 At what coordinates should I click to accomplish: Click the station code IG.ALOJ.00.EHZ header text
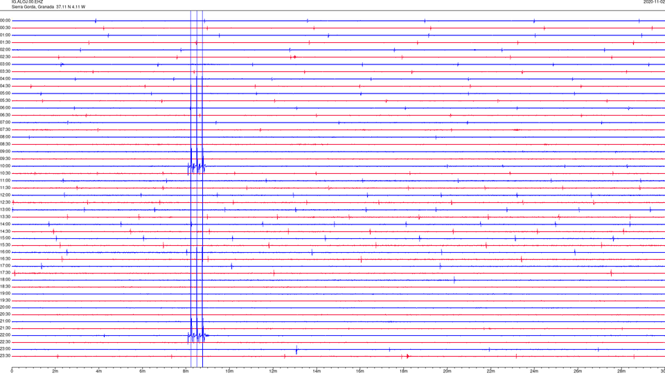(x=27, y=2)
